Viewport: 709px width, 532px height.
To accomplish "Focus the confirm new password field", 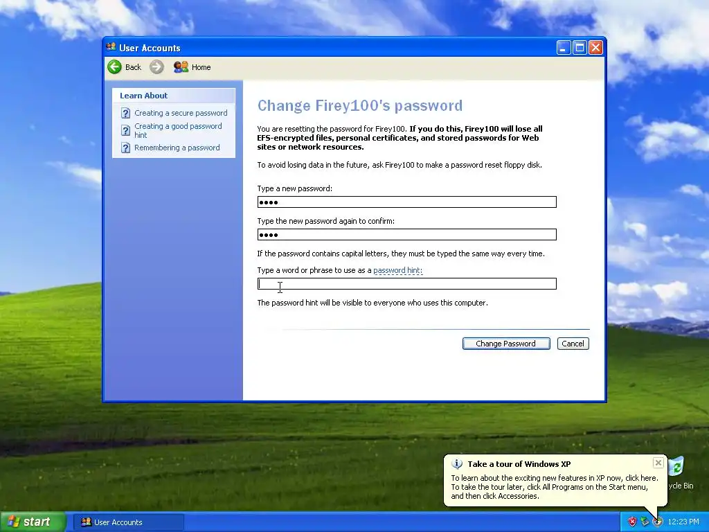I will tap(407, 234).
